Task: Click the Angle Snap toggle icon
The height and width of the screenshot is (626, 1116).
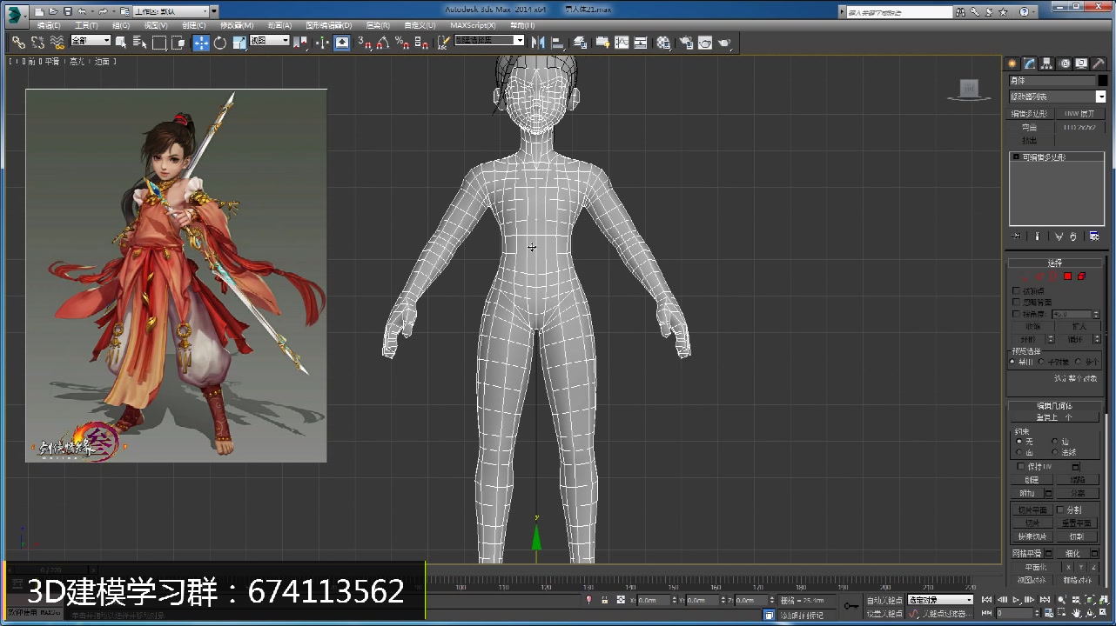Action: pyautogui.click(x=383, y=42)
